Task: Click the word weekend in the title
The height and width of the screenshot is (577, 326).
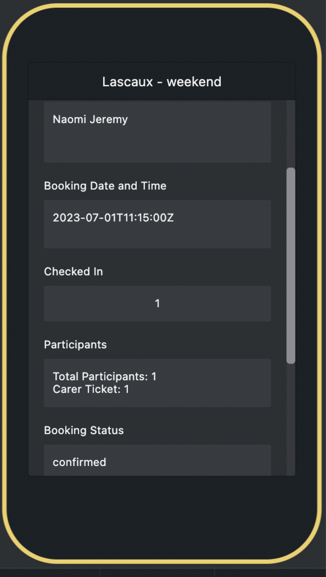Action: [x=194, y=82]
